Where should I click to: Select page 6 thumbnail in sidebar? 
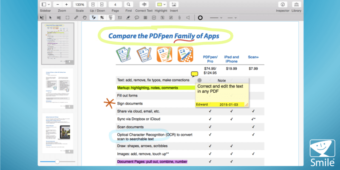pos(58,133)
